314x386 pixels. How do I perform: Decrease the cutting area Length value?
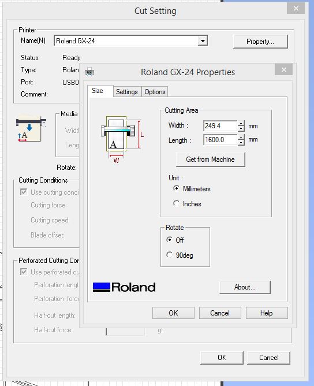pos(241,143)
